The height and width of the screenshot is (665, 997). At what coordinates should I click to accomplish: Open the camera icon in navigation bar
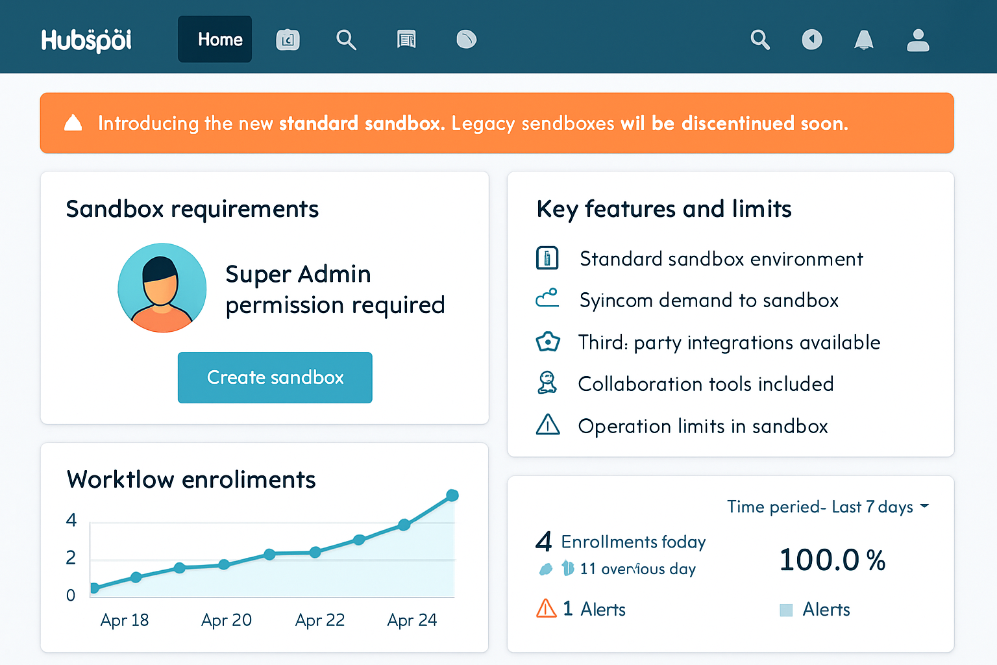point(288,40)
